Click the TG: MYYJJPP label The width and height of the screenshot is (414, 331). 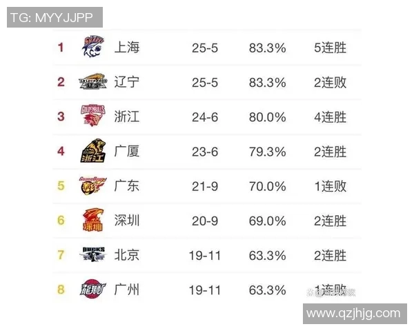click(55, 17)
